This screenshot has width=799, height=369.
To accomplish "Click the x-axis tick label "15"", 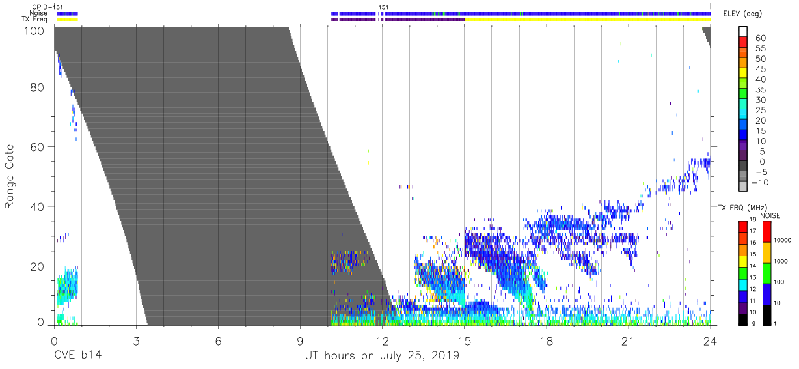I will coord(465,341).
